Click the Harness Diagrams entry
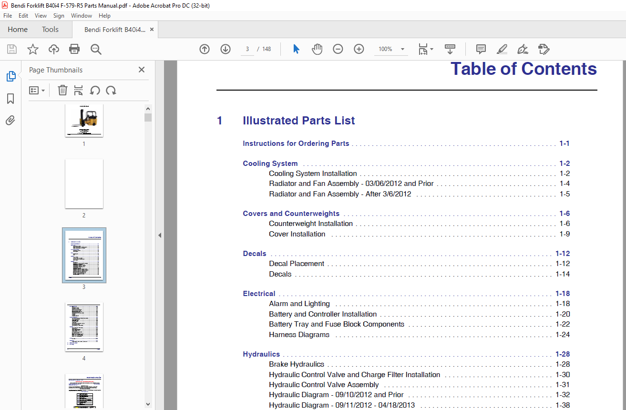 click(299, 335)
